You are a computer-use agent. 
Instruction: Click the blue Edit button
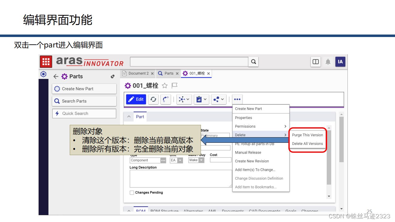point(136,99)
